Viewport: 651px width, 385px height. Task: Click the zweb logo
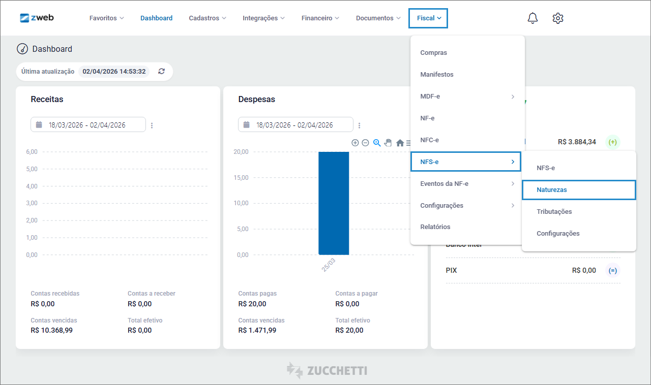coord(37,18)
